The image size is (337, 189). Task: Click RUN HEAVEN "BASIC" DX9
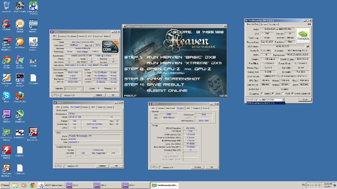click(181, 57)
